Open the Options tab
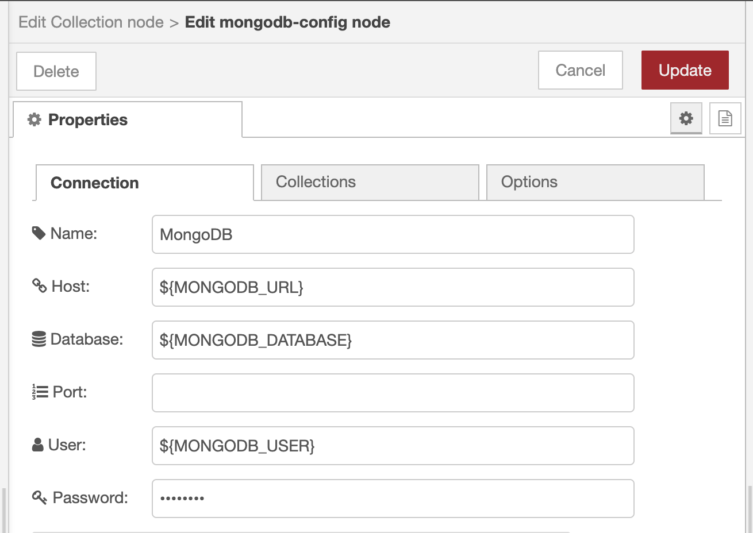 coord(596,182)
